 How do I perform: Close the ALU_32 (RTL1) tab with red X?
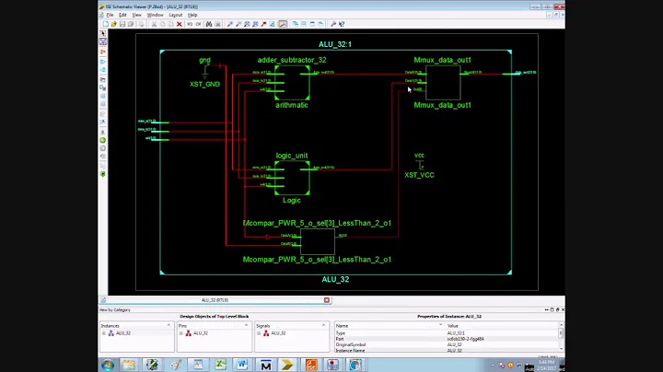pyautogui.click(x=327, y=300)
